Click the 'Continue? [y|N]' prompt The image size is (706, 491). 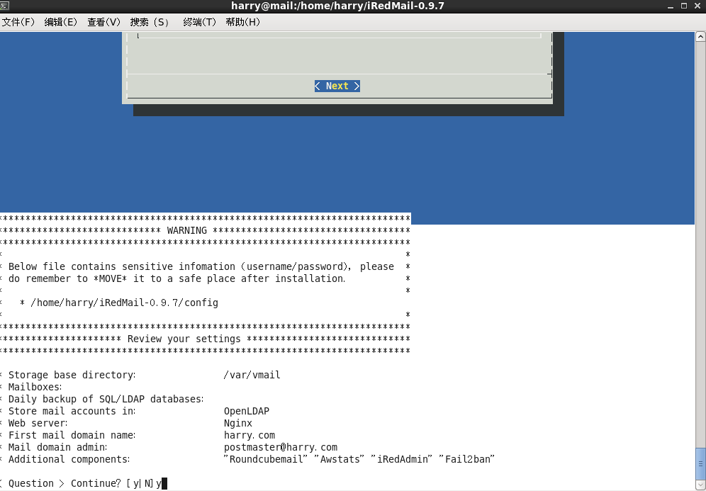click(112, 484)
